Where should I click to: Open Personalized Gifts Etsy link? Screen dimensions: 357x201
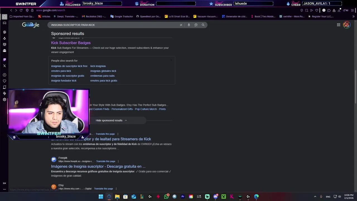(122, 109)
